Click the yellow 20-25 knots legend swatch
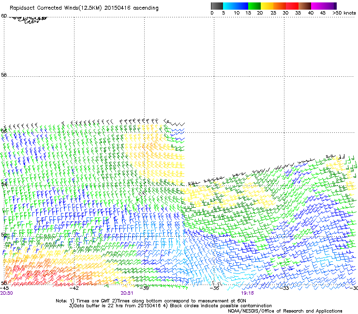Viewport: 358px width, 314px height. point(267,6)
